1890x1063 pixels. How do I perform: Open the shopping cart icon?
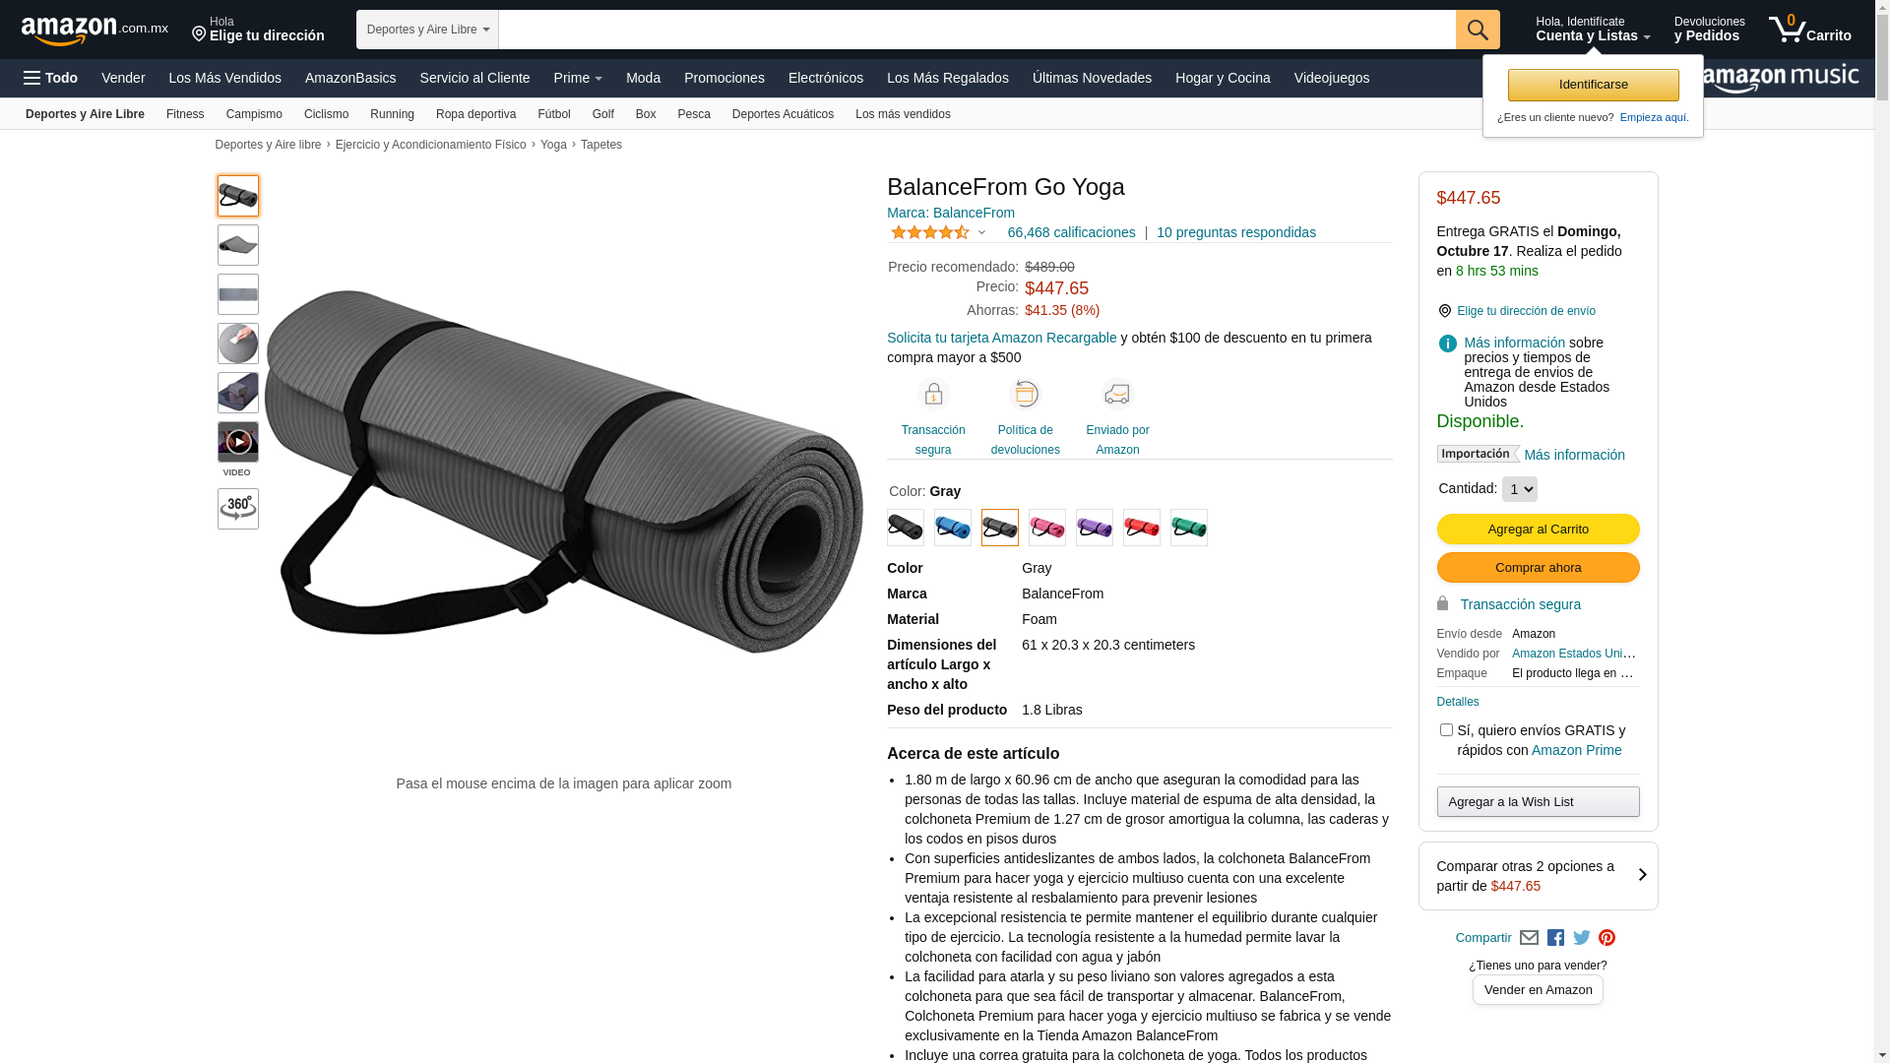pos(1809,30)
